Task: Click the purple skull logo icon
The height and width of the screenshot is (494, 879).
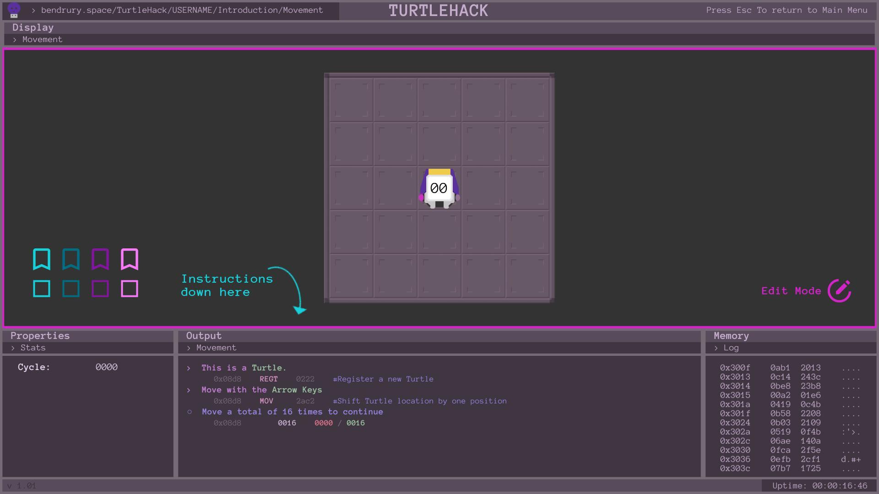Action: [14, 10]
